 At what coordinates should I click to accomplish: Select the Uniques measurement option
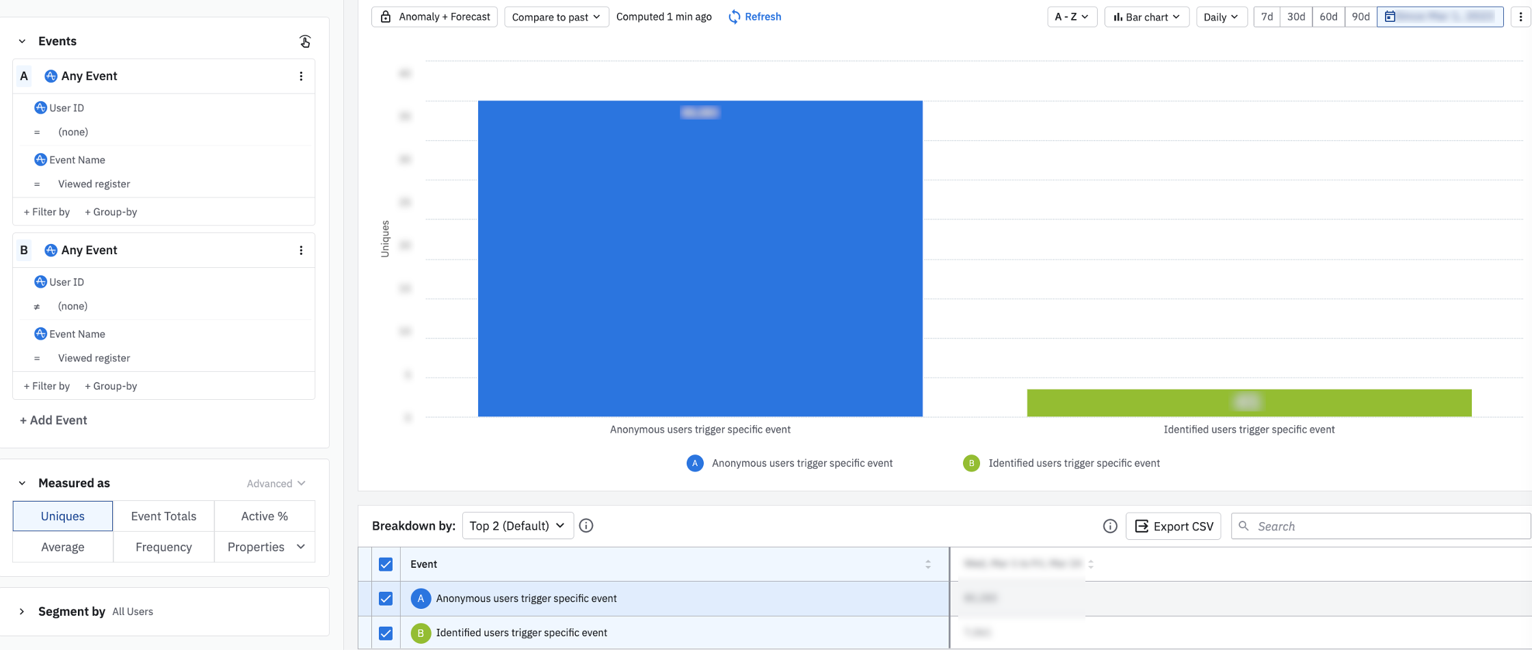pyautogui.click(x=63, y=516)
